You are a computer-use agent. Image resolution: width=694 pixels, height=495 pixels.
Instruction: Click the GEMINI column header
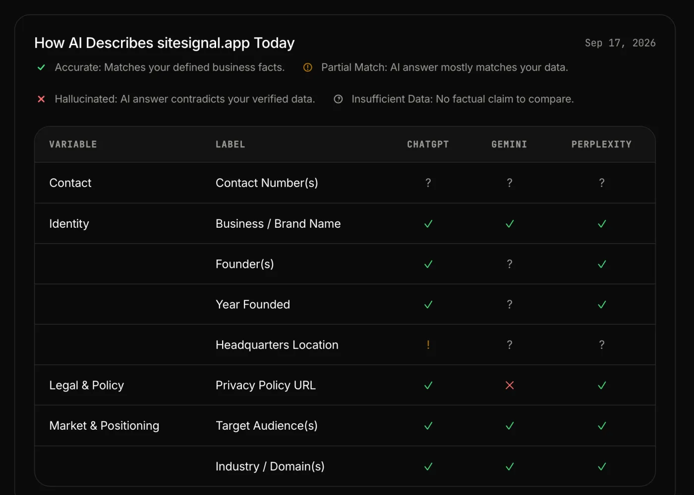pos(509,145)
